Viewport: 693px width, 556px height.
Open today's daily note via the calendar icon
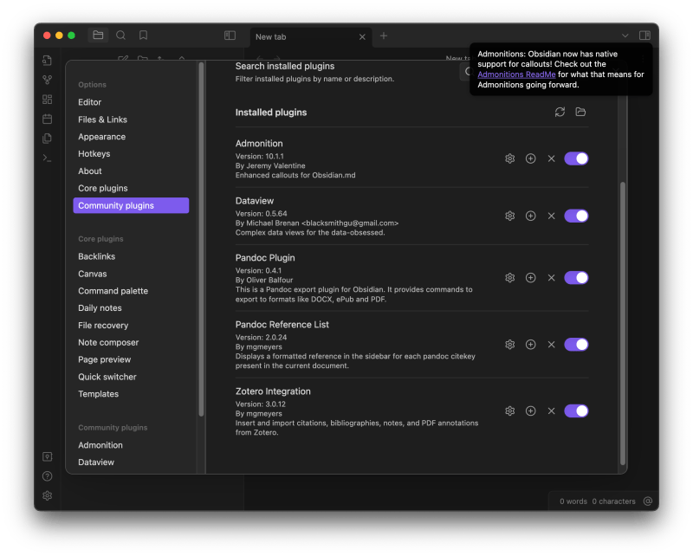pyautogui.click(x=47, y=119)
